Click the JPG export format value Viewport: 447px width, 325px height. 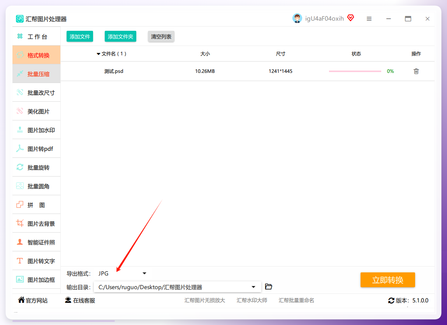(x=103, y=273)
